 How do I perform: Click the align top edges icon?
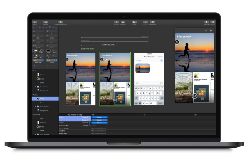click(50, 27)
